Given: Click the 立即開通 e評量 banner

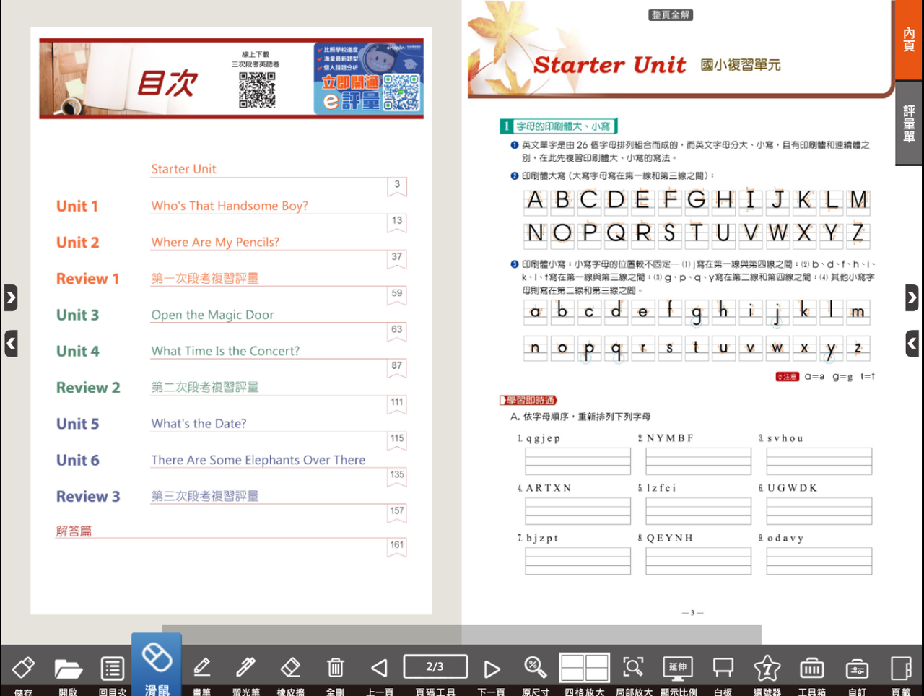Looking at the screenshot, I should pos(368,78).
